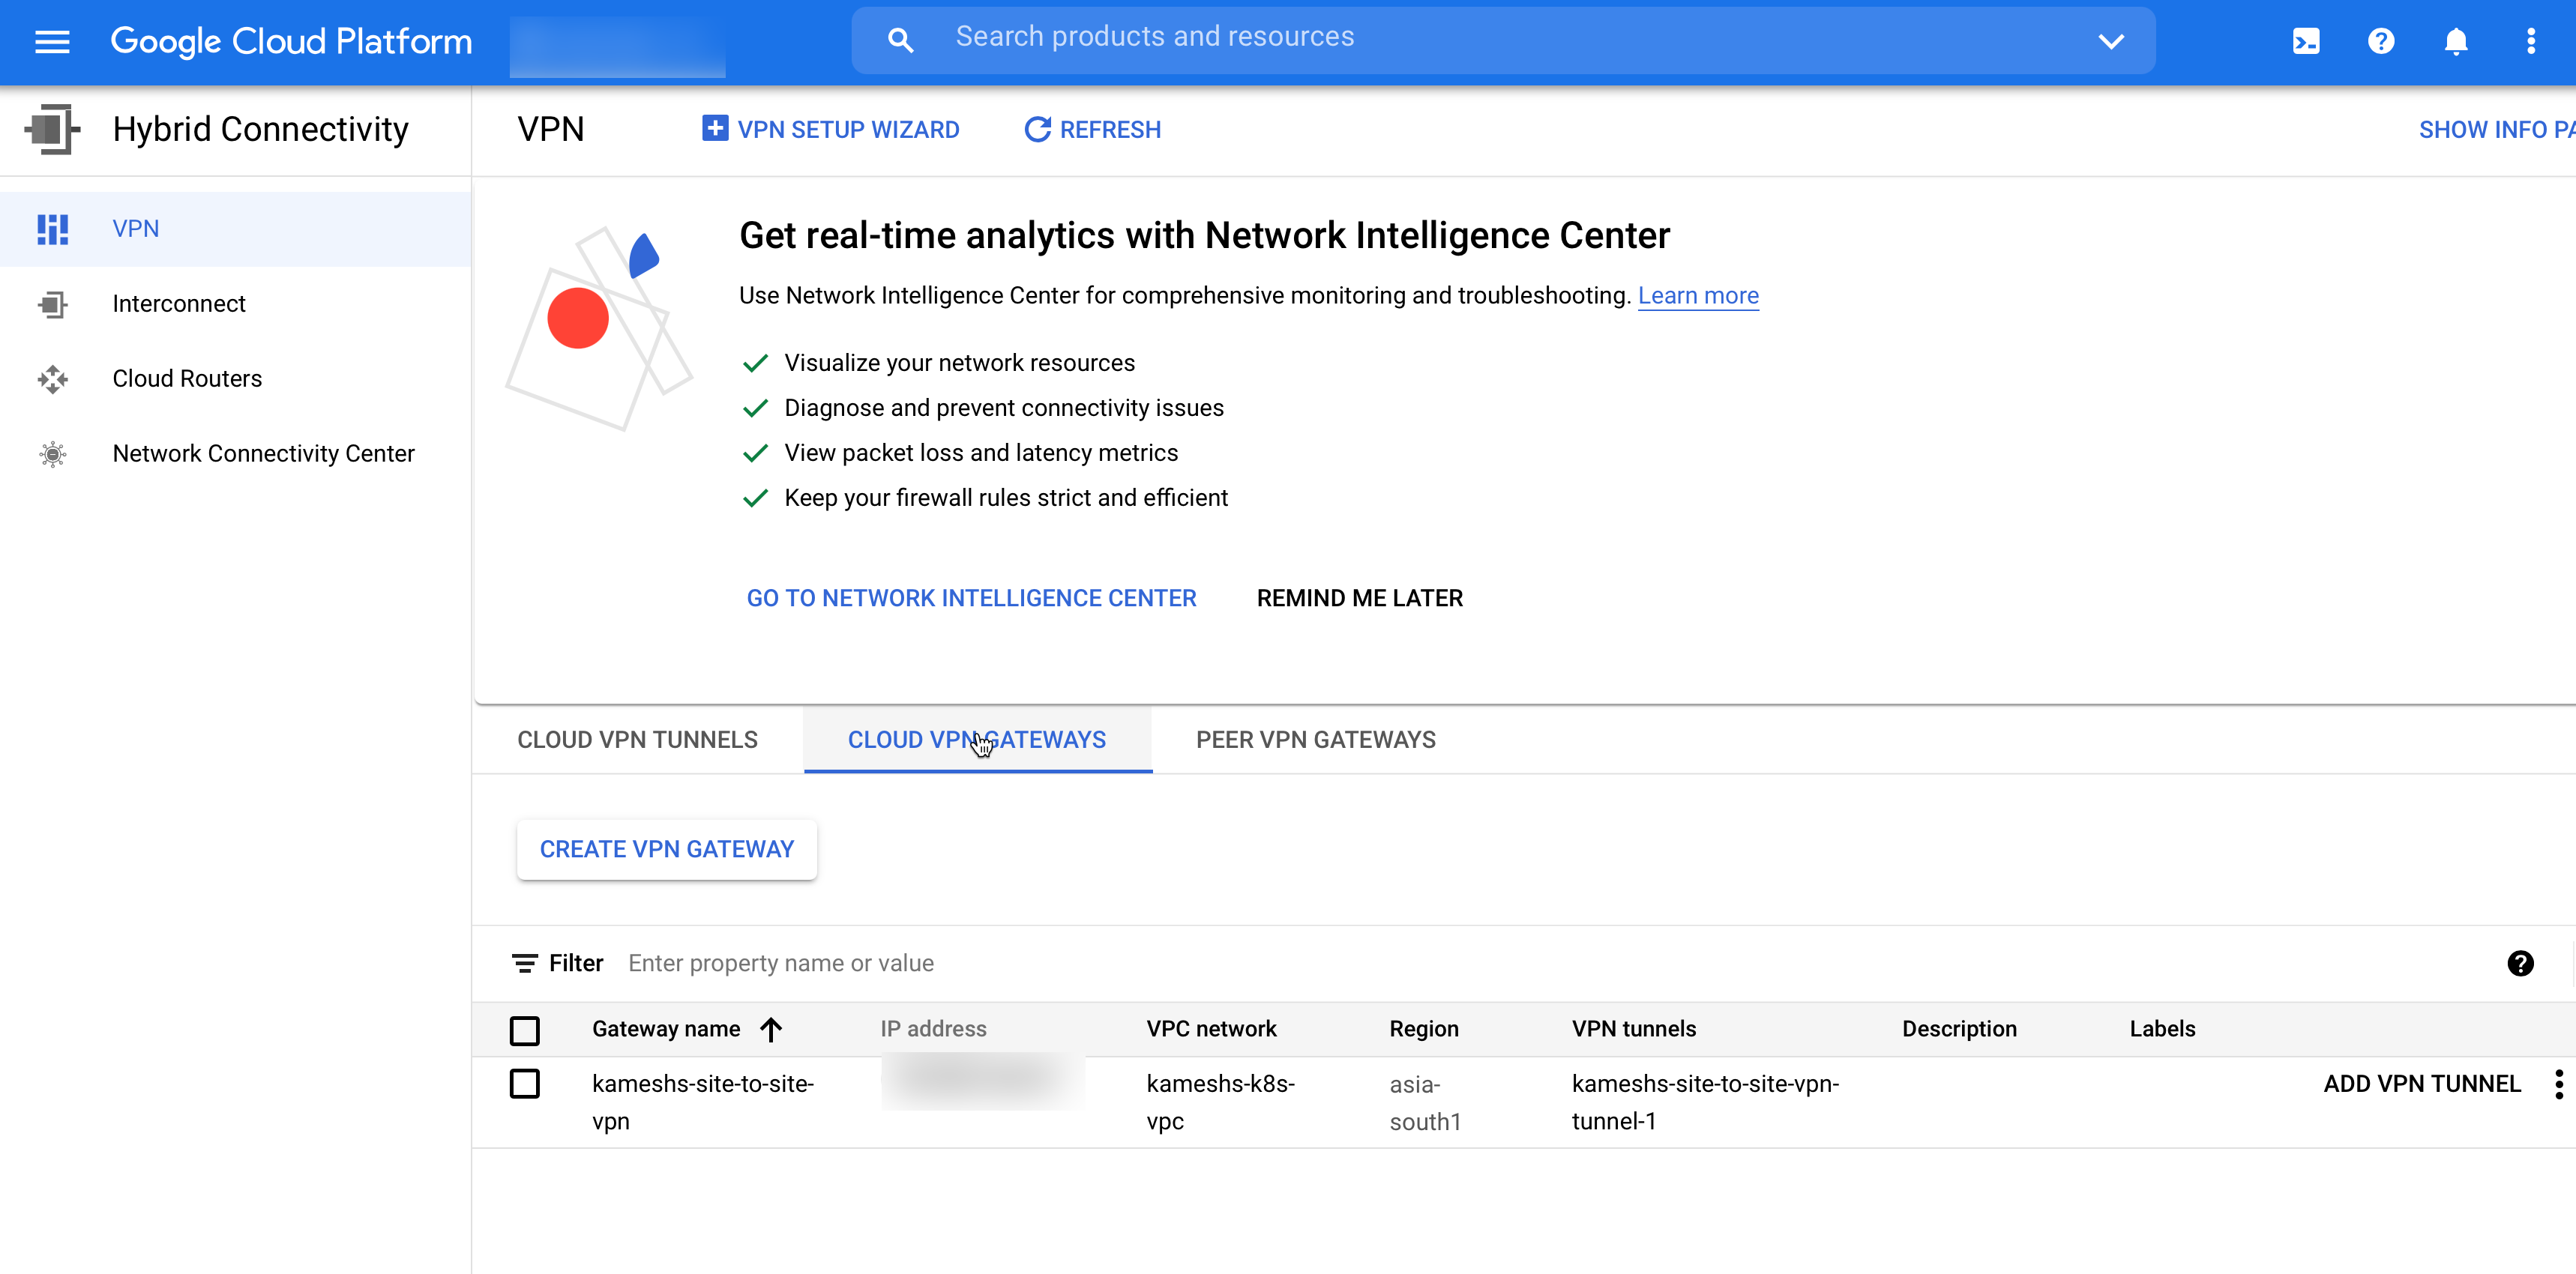Screen dimensions: 2576x1274
Task: Open the Interconnect sidebar item
Action: [235, 304]
